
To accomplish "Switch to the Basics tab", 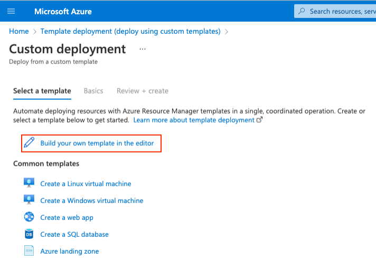I will [93, 91].
